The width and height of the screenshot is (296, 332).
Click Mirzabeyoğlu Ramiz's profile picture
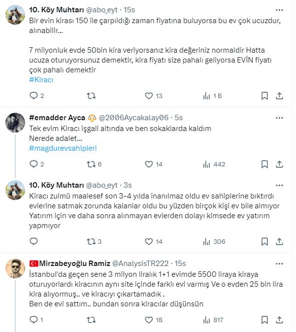pos(16,268)
